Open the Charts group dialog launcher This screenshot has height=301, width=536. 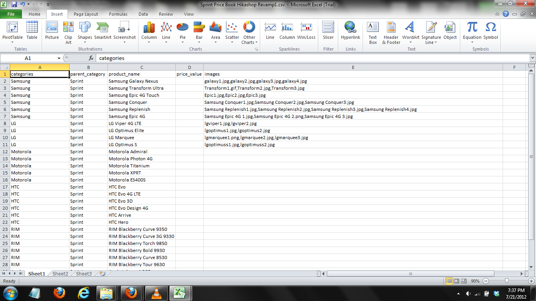point(257,49)
